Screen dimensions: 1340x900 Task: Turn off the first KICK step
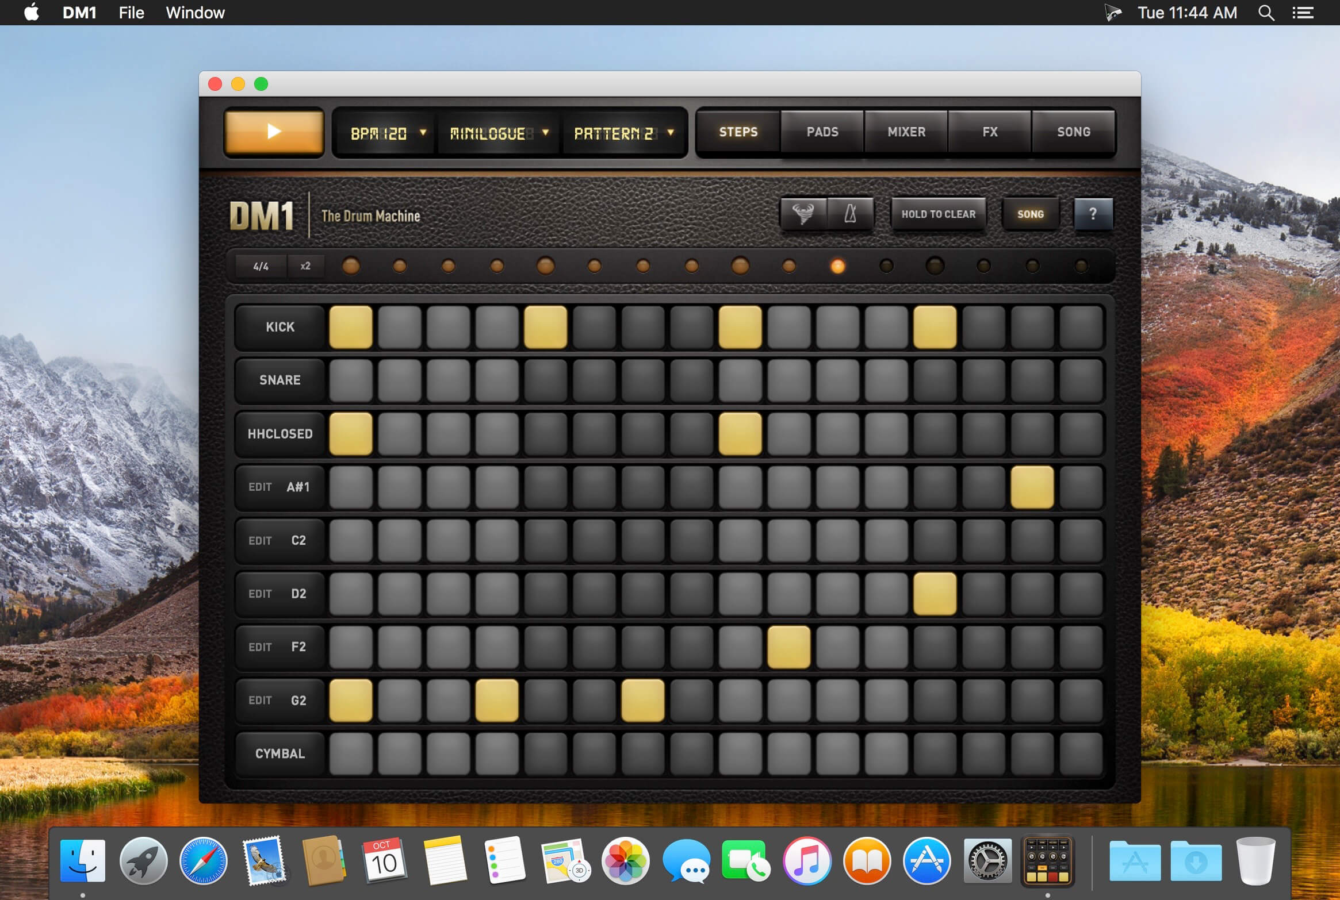click(x=351, y=327)
